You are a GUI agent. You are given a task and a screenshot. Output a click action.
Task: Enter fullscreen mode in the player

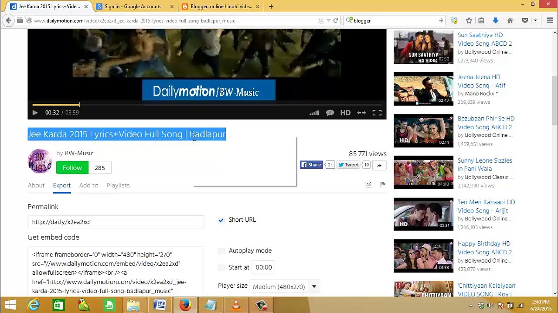377,113
